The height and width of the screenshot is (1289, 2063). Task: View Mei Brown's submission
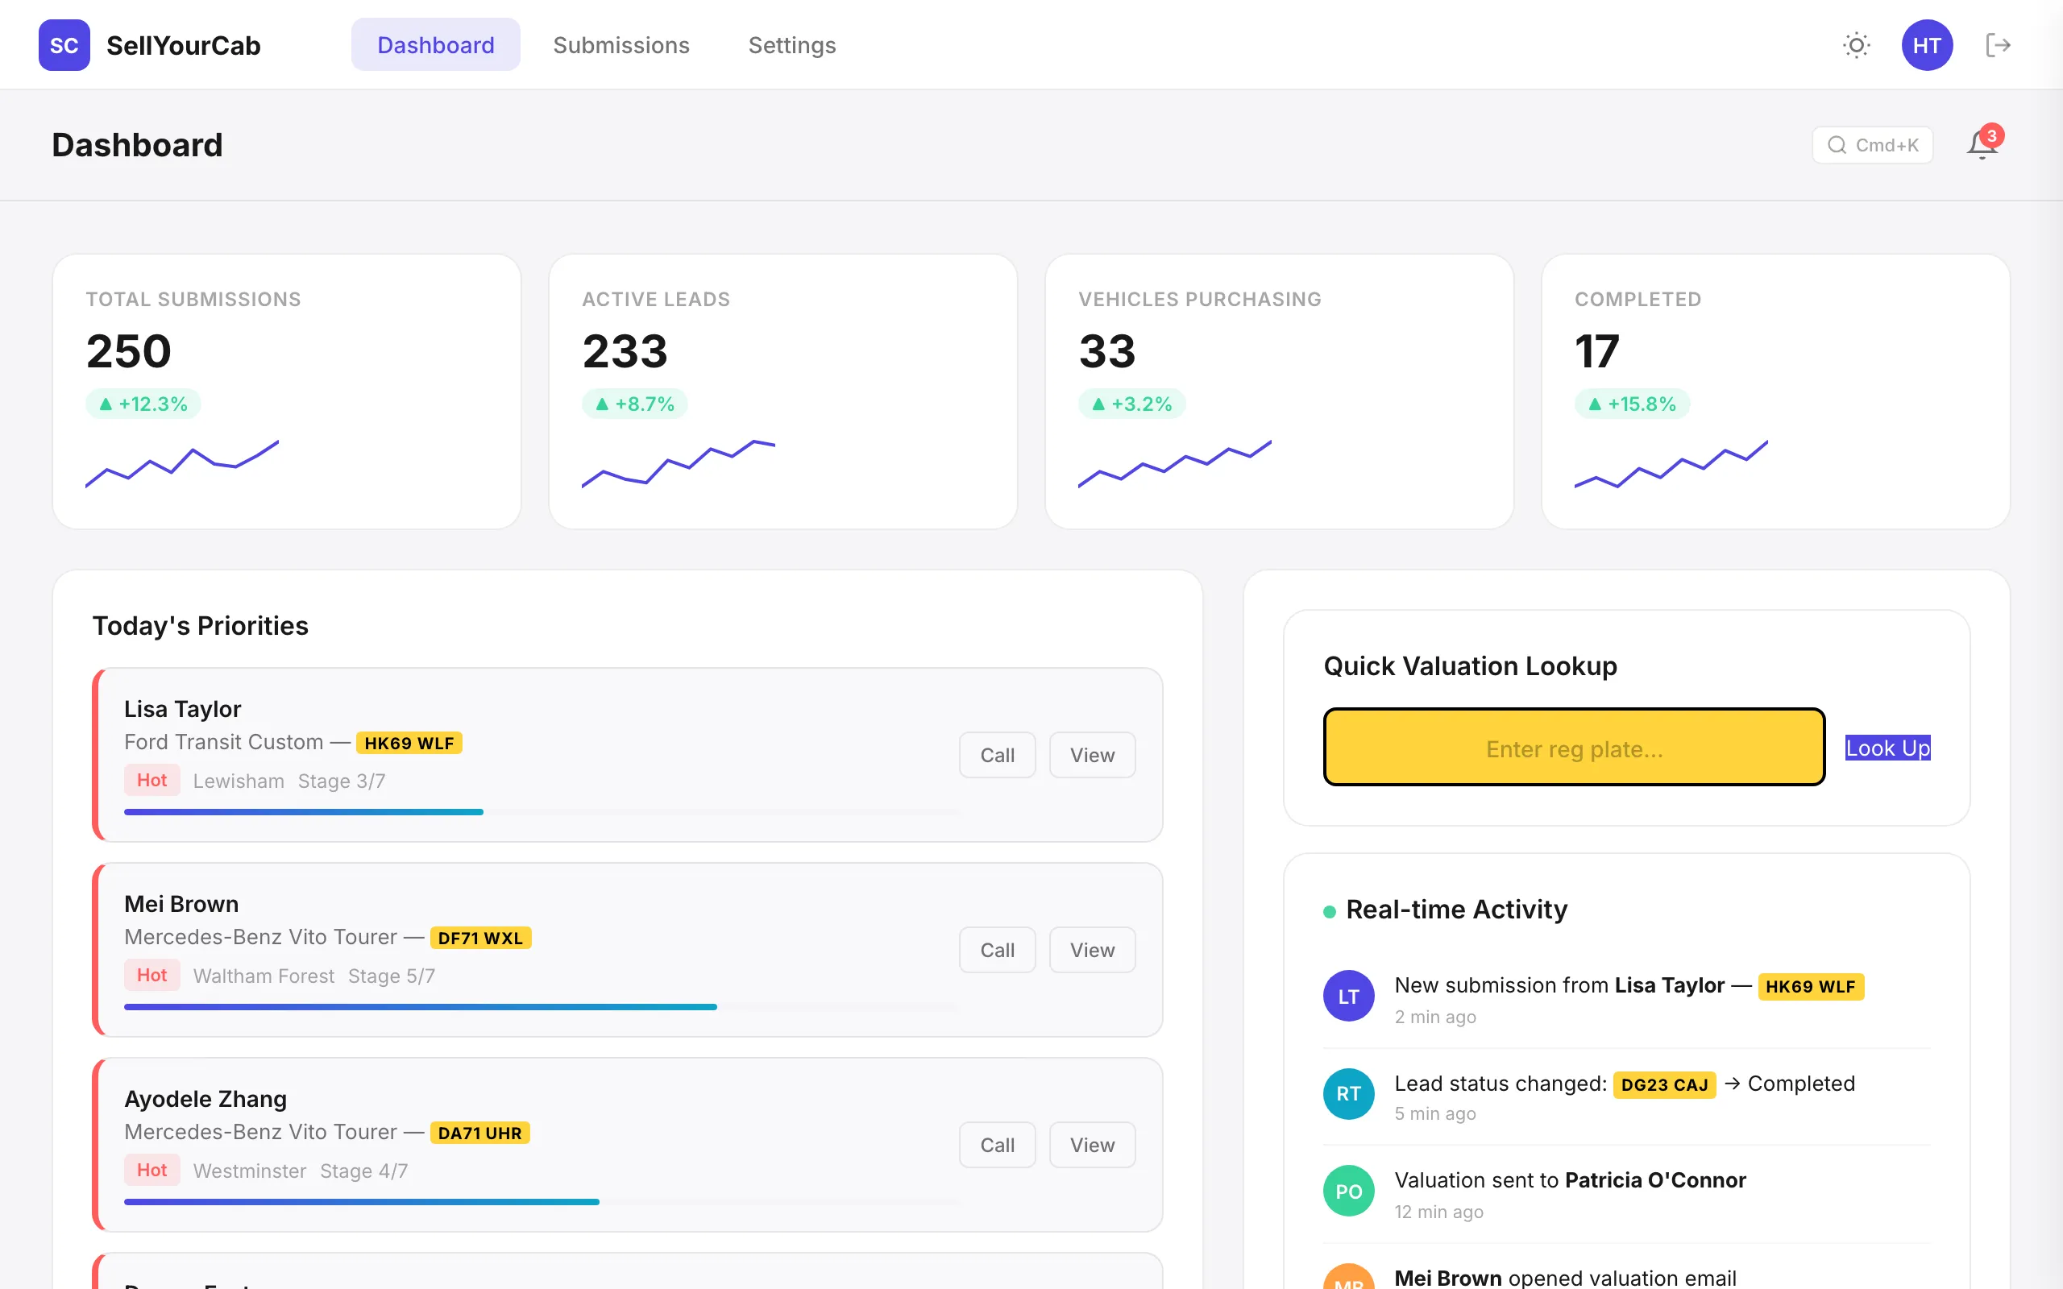(1092, 950)
